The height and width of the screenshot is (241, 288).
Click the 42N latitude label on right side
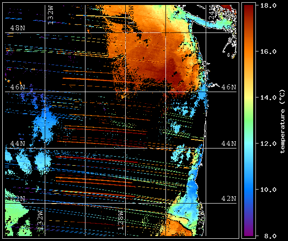(x=229, y=199)
